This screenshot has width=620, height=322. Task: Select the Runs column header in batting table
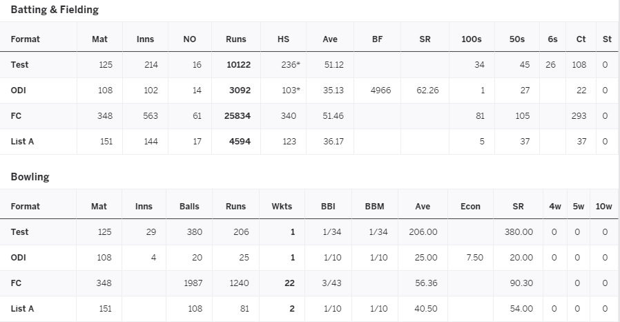[x=235, y=39]
